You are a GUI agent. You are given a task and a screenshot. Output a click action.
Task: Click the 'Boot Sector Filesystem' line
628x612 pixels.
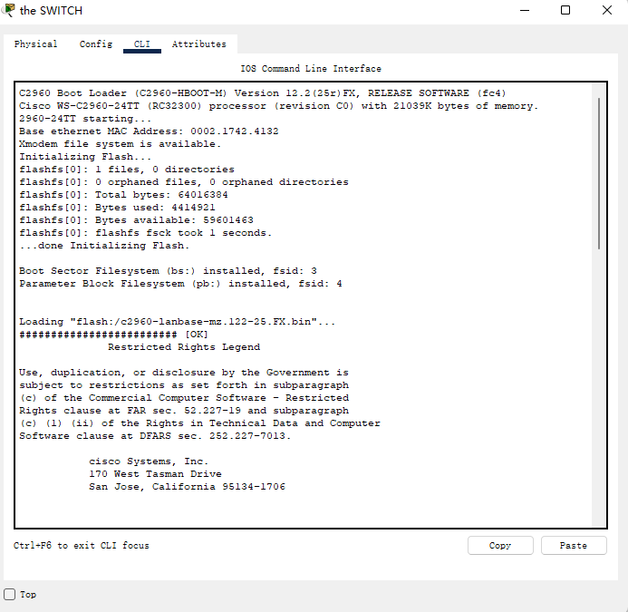click(168, 271)
